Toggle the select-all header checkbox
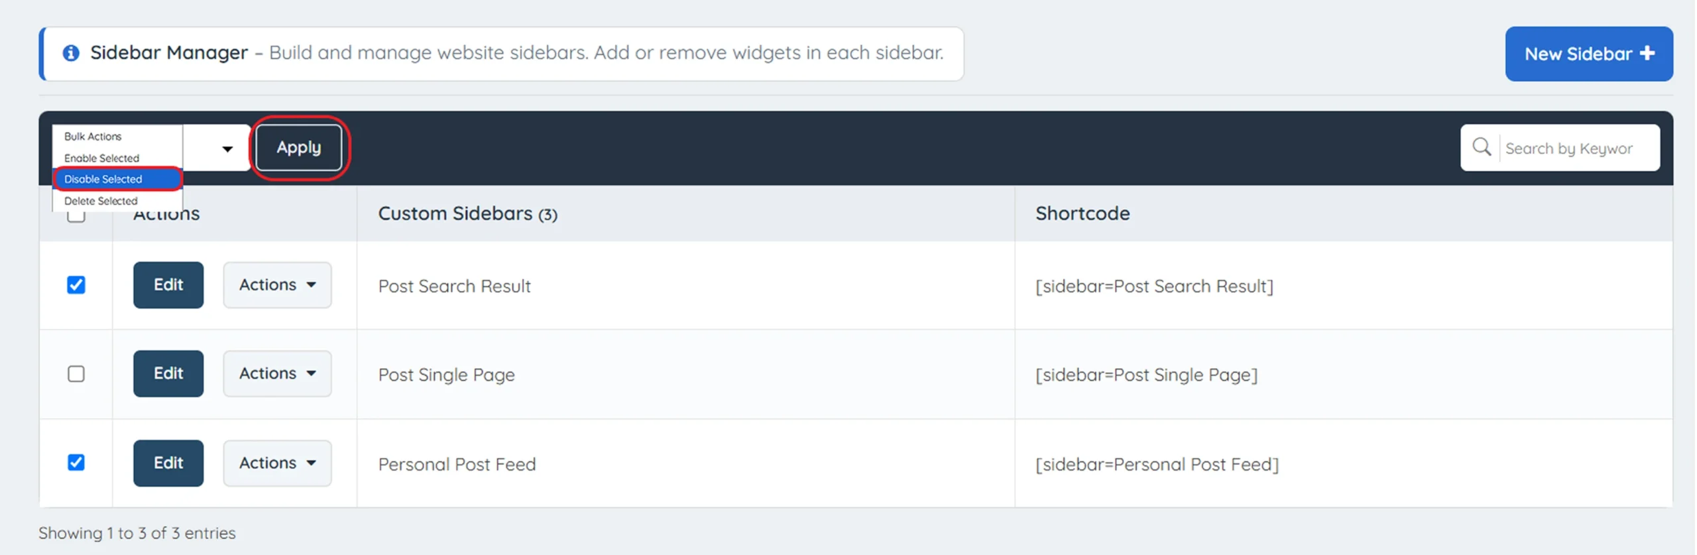 point(76,217)
